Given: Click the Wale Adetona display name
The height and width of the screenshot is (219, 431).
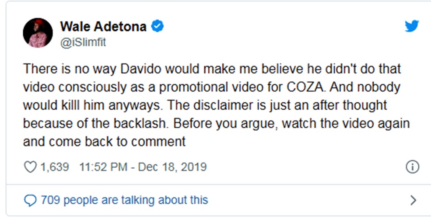Looking at the screenshot, I should [103, 27].
